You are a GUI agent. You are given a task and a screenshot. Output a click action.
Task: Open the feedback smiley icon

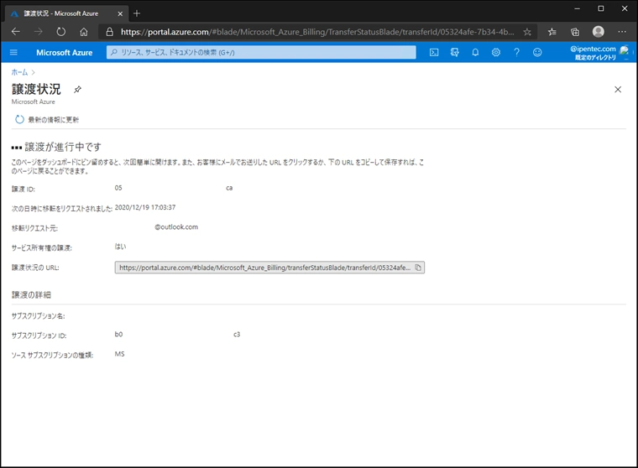click(x=537, y=53)
